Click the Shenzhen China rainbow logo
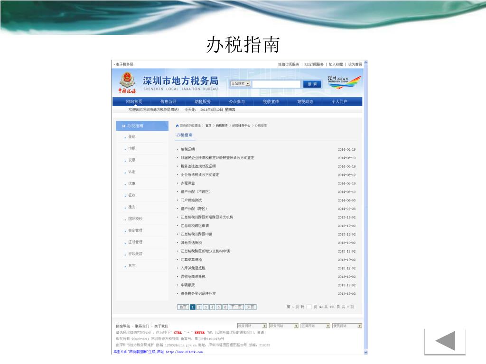 (345, 82)
